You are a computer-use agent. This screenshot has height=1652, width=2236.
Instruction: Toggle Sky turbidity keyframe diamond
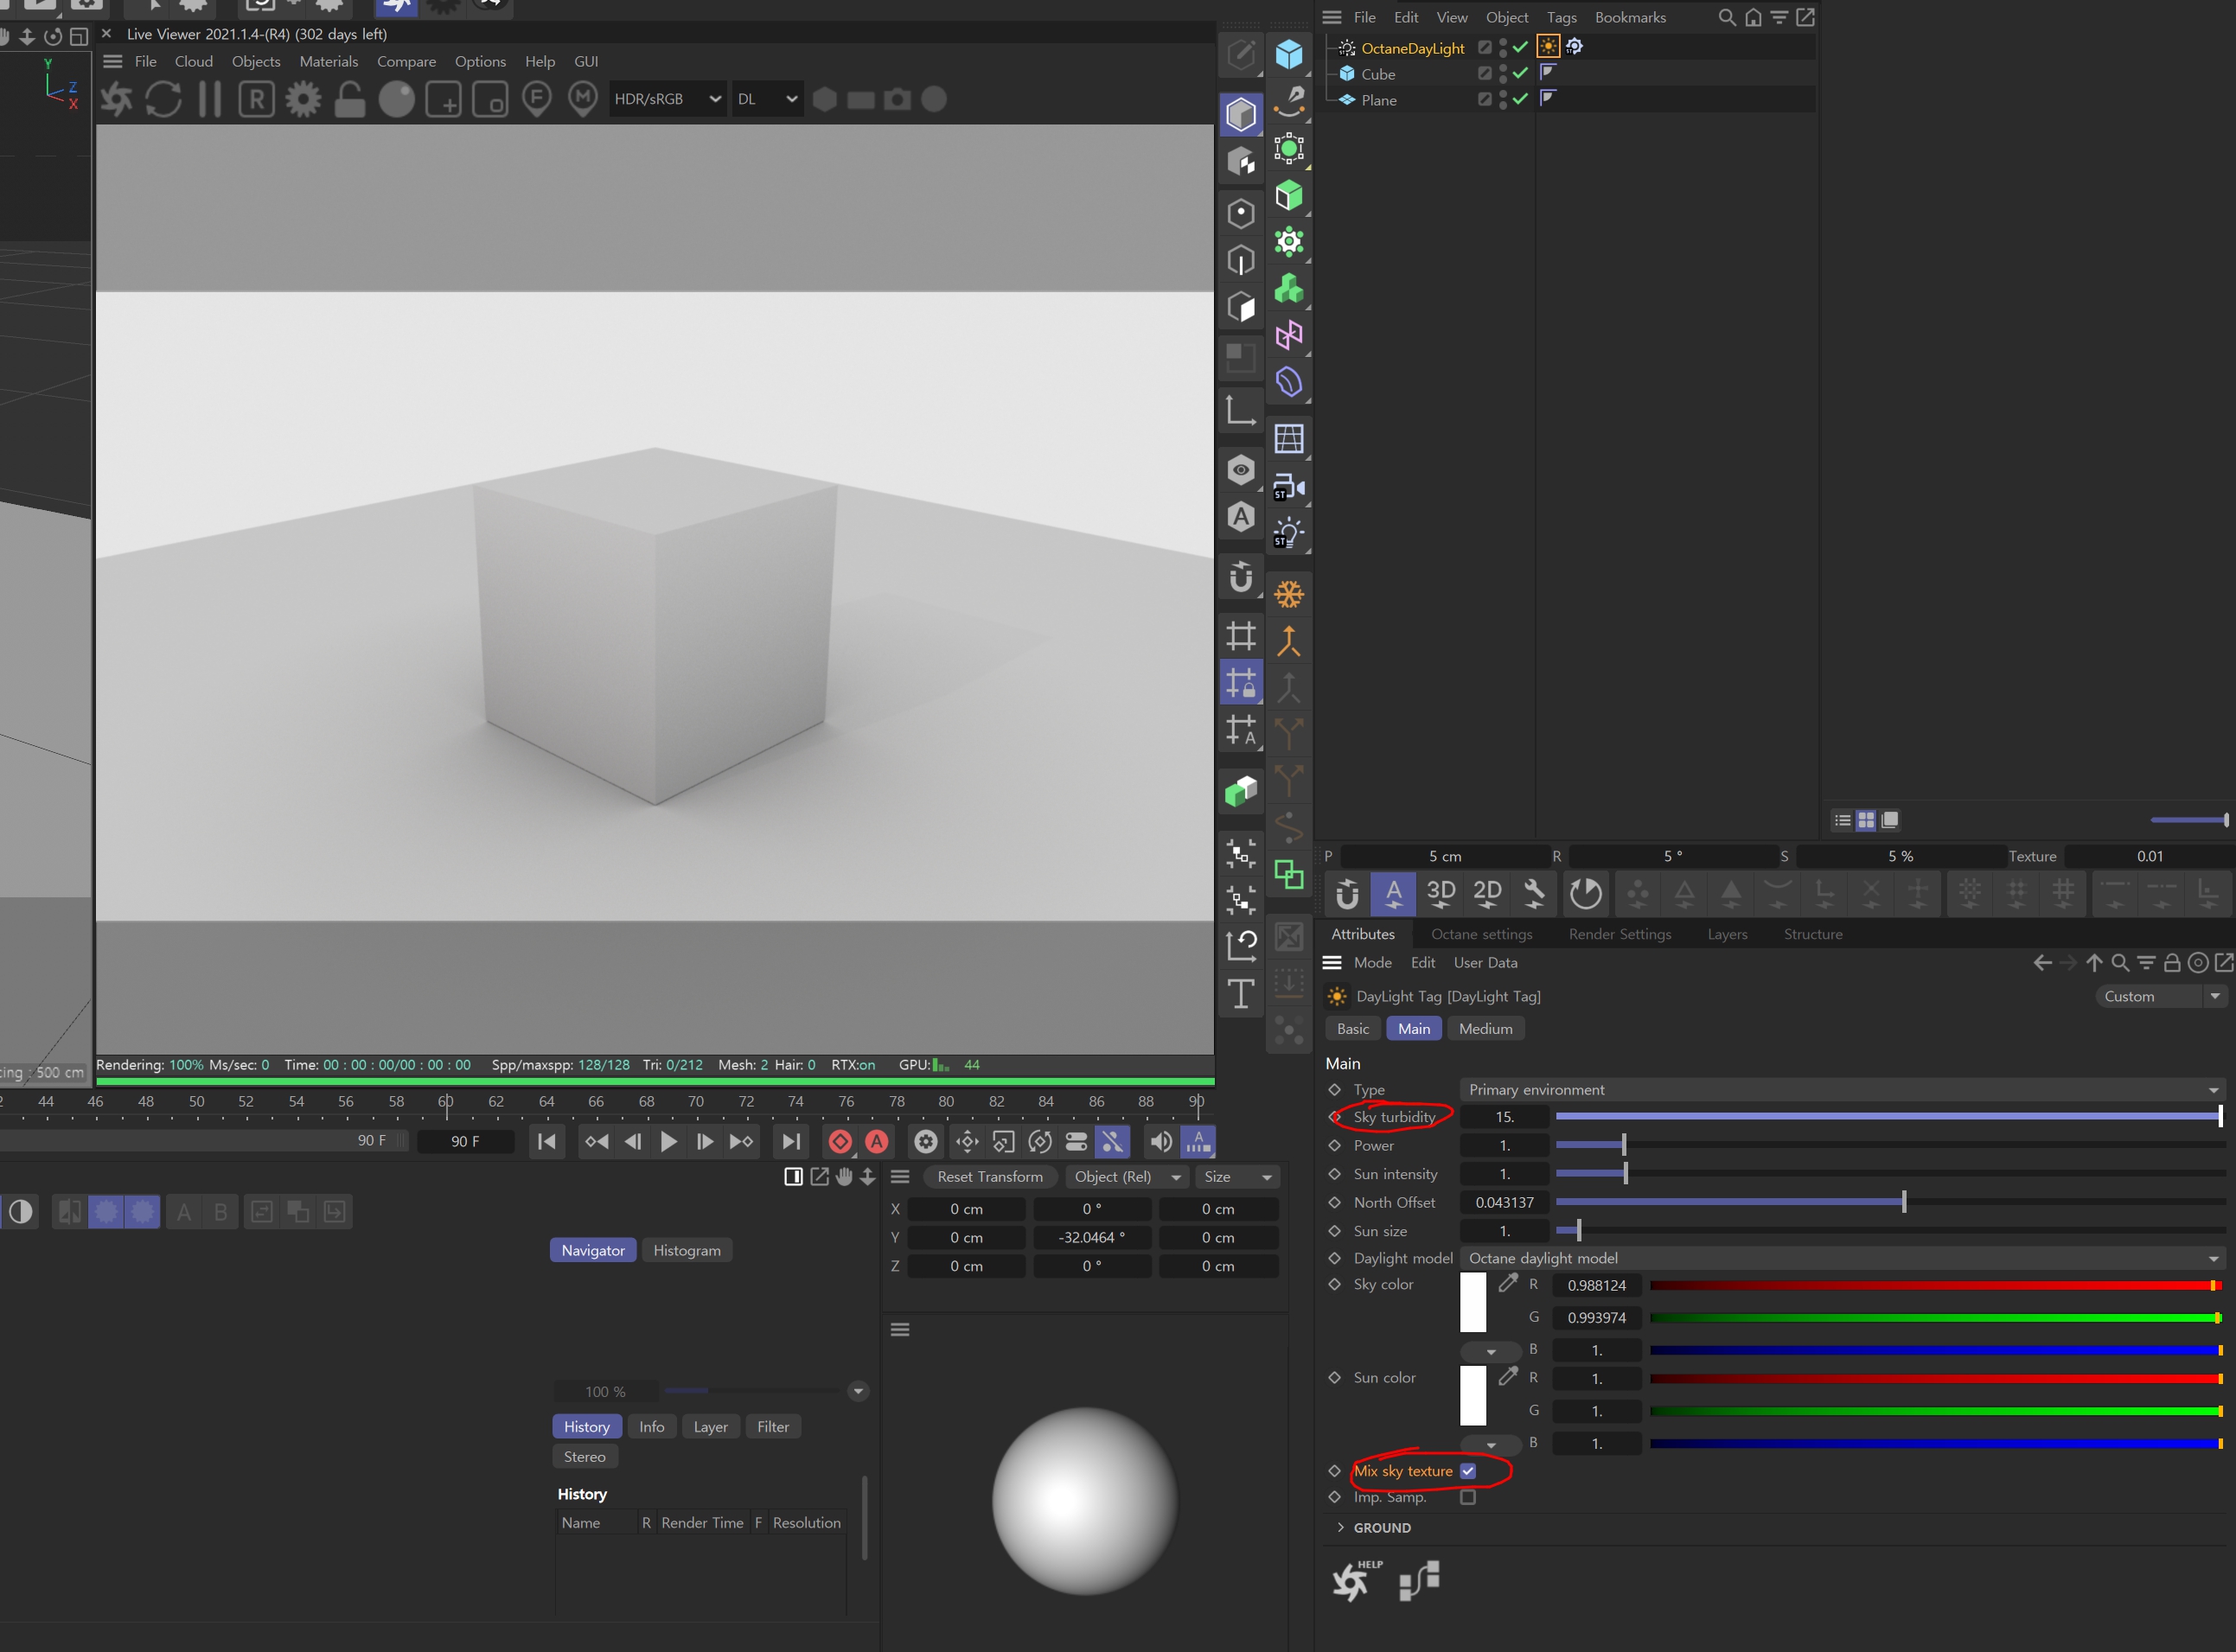pos(1334,1117)
